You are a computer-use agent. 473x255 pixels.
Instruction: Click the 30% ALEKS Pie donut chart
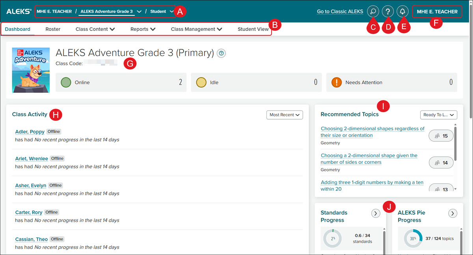point(413,238)
